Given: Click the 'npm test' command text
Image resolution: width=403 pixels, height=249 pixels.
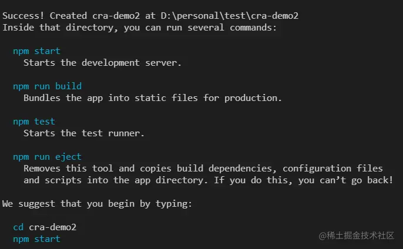Looking at the screenshot, I should [x=34, y=122].
